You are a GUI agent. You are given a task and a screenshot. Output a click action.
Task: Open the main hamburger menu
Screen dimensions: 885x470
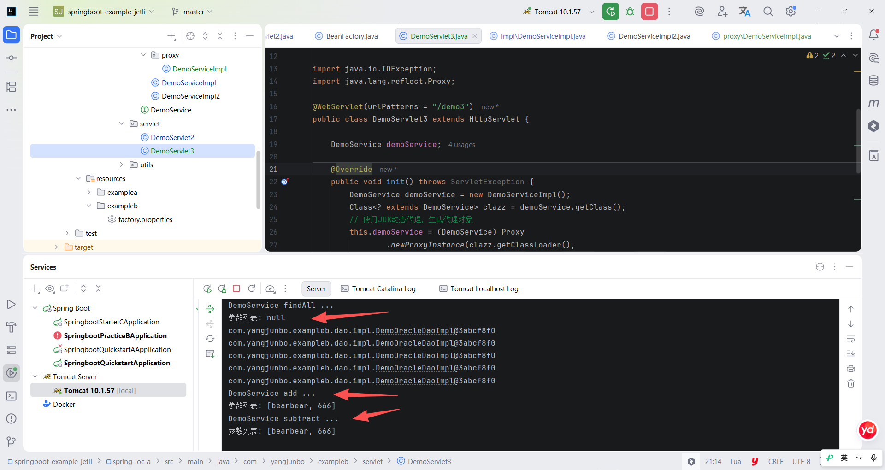point(34,12)
